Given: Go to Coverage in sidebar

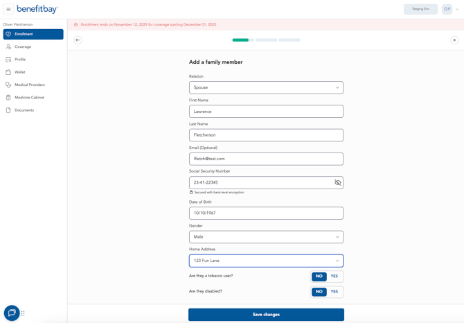Looking at the screenshot, I should pos(23,47).
